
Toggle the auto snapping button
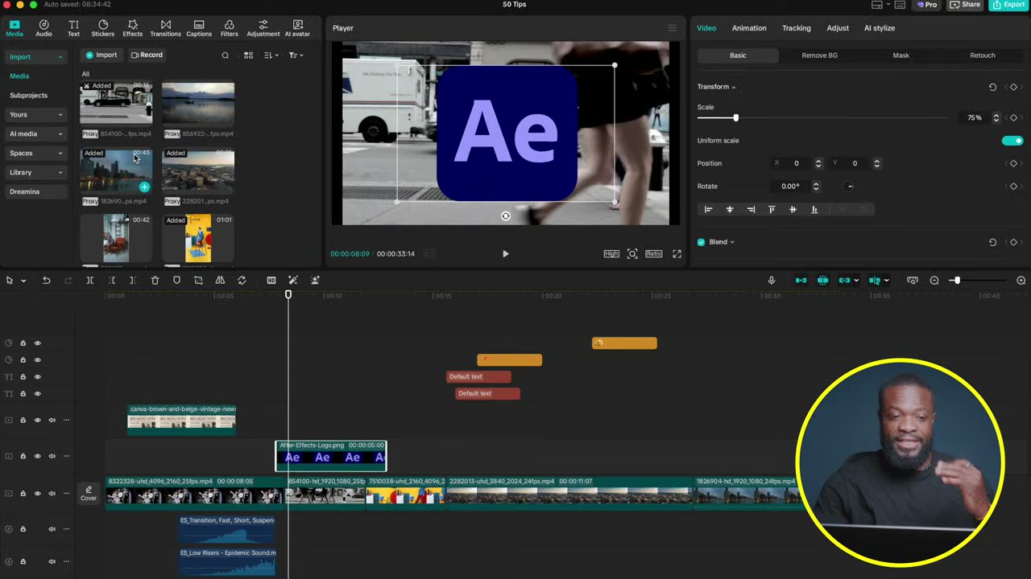(x=822, y=280)
